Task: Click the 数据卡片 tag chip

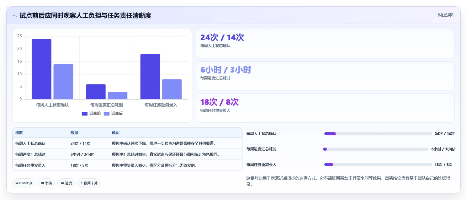Action: click(89, 183)
